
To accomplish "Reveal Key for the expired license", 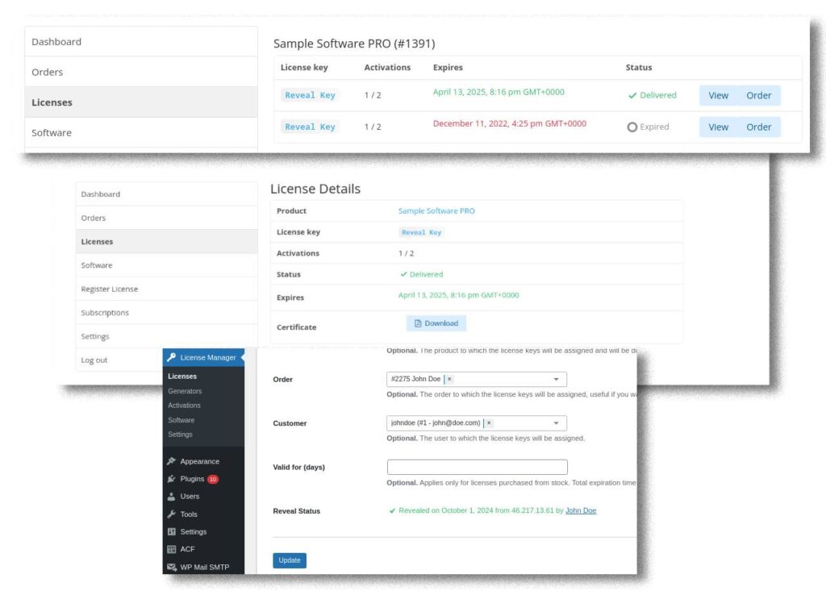I will coord(310,127).
